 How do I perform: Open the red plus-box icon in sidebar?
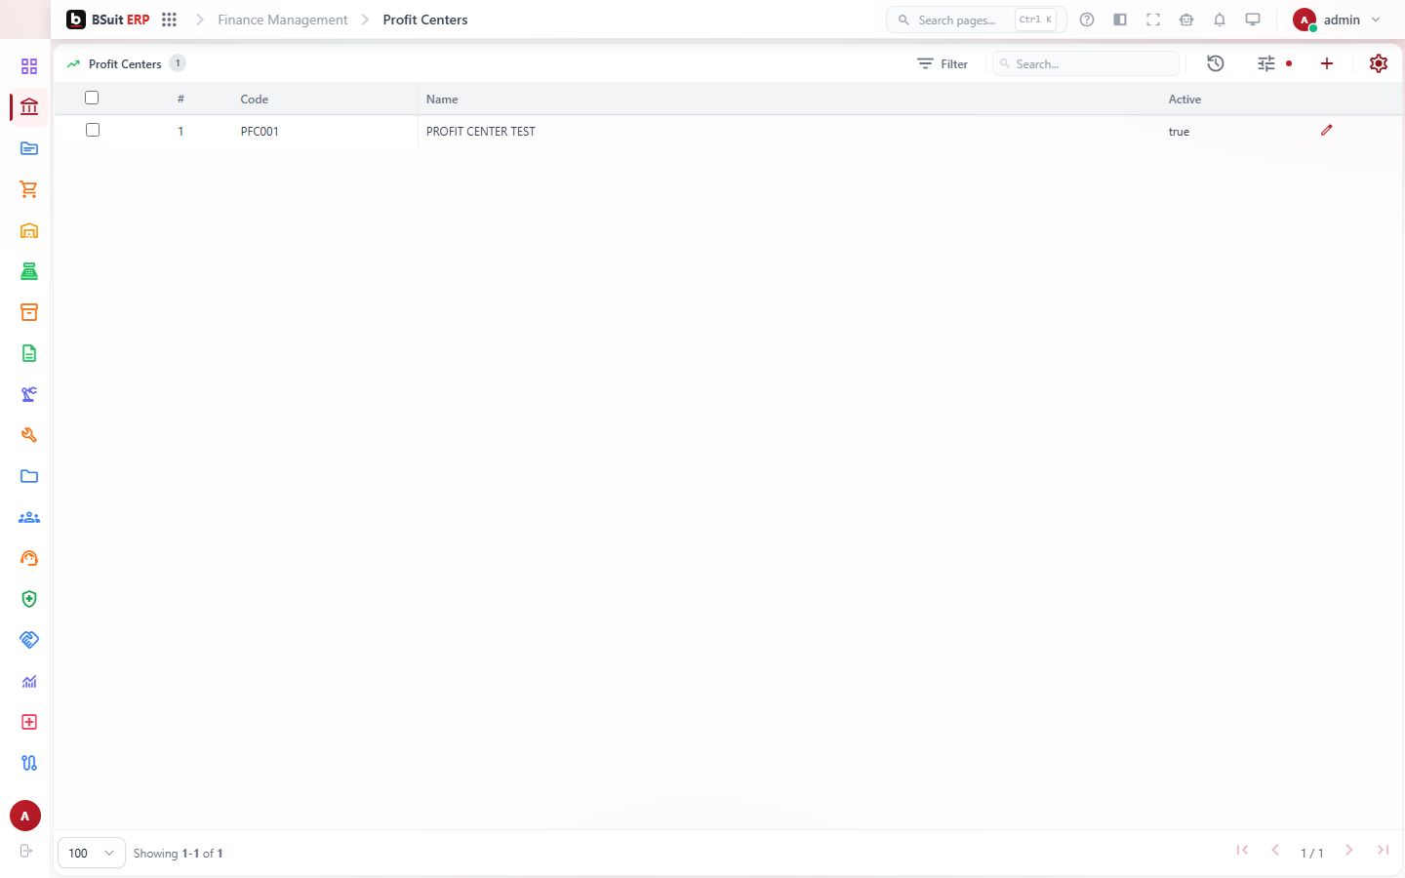click(x=29, y=722)
